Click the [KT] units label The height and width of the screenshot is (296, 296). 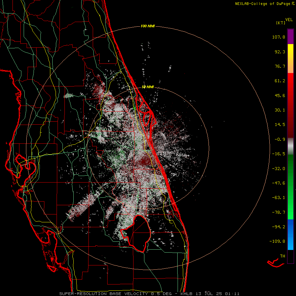coord(281,23)
